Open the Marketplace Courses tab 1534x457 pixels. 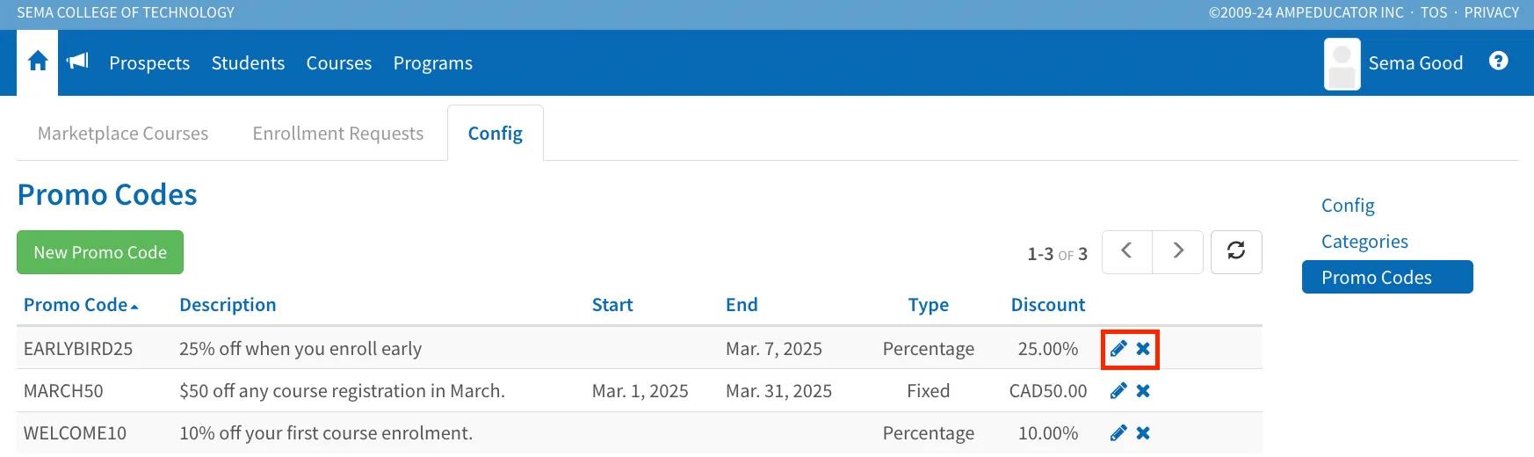point(123,134)
